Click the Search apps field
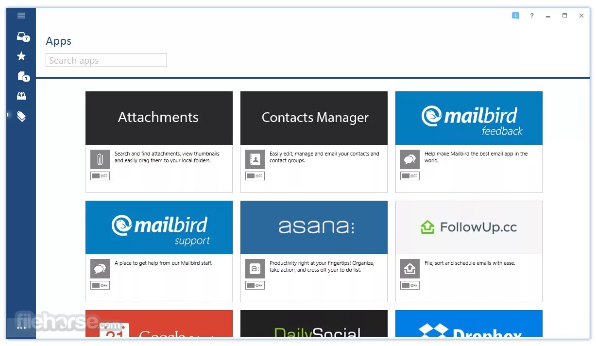The height and width of the screenshot is (346, 596). tap(106, 60)
